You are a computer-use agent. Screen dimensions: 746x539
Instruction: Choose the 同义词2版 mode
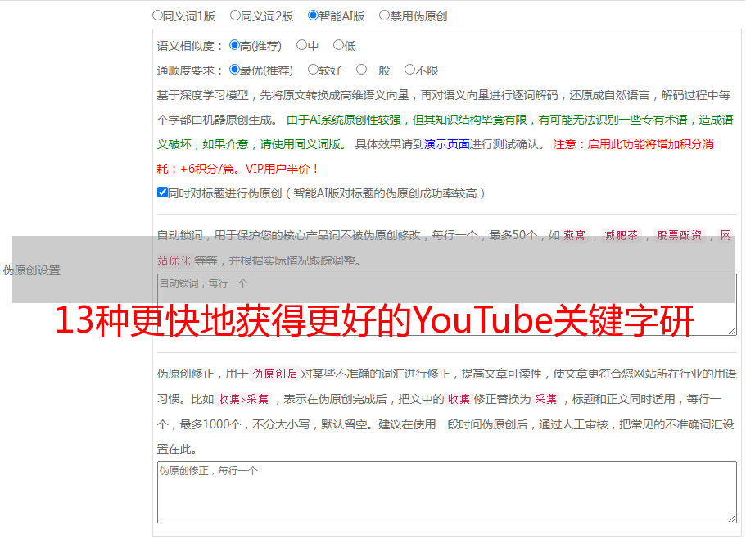click(x=236, y=16)
